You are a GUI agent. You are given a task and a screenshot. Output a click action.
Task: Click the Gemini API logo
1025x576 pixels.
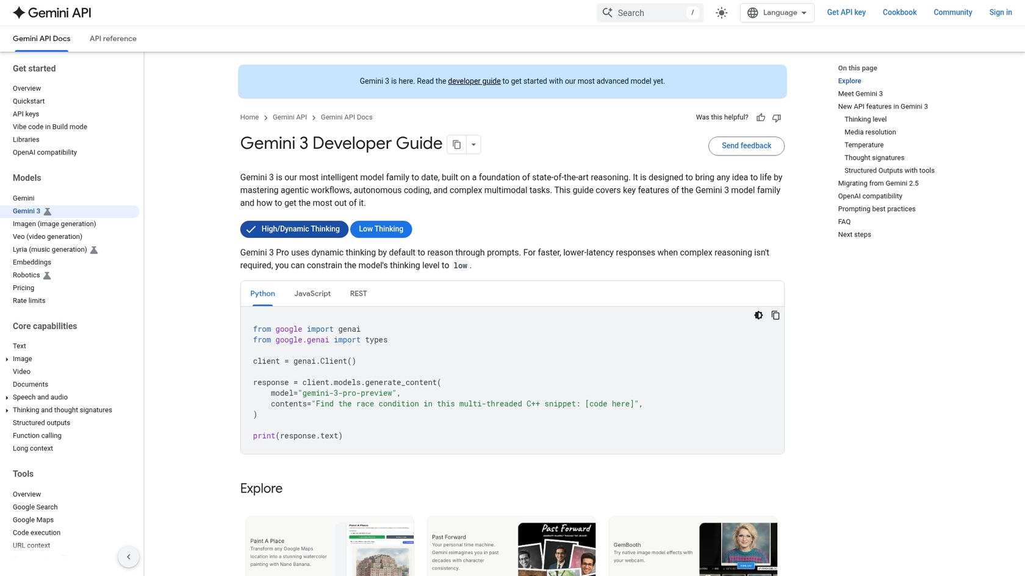pos(51,12)
